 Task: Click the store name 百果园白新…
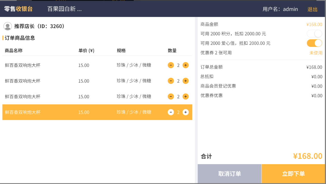pos(64,9)
